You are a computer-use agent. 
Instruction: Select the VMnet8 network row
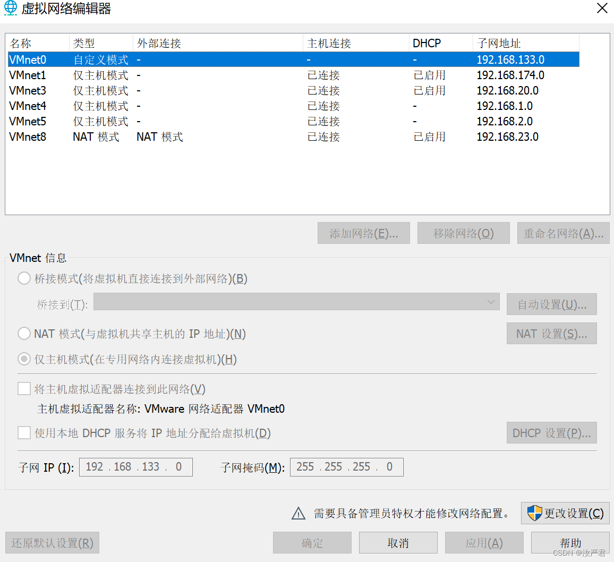coord(159,137)
